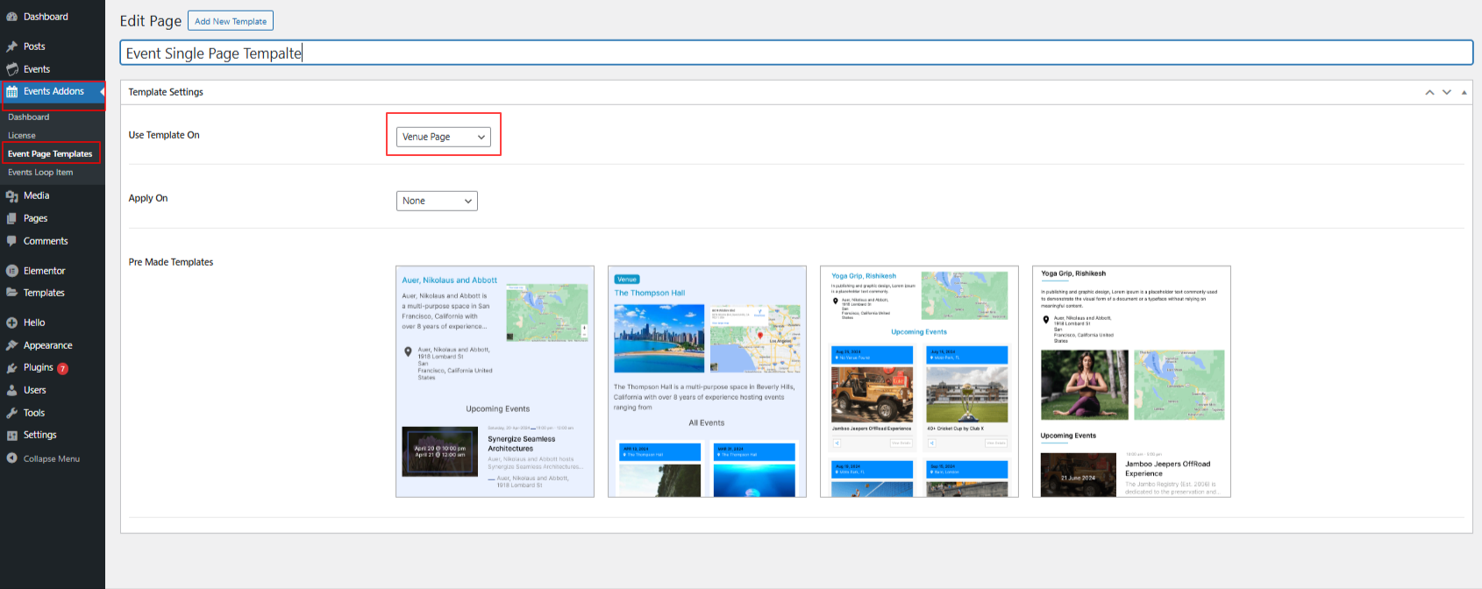The image size is (1482, 589).
Task: Move Template Settings panel up
Action: [x=1429, y=92]
